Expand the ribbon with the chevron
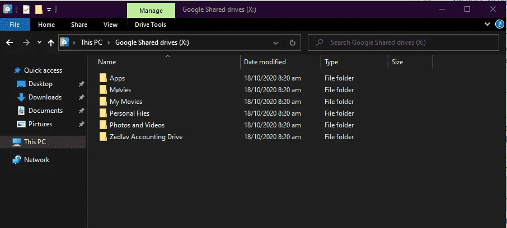This screenshot has height=228, width=507. (487, 24)
